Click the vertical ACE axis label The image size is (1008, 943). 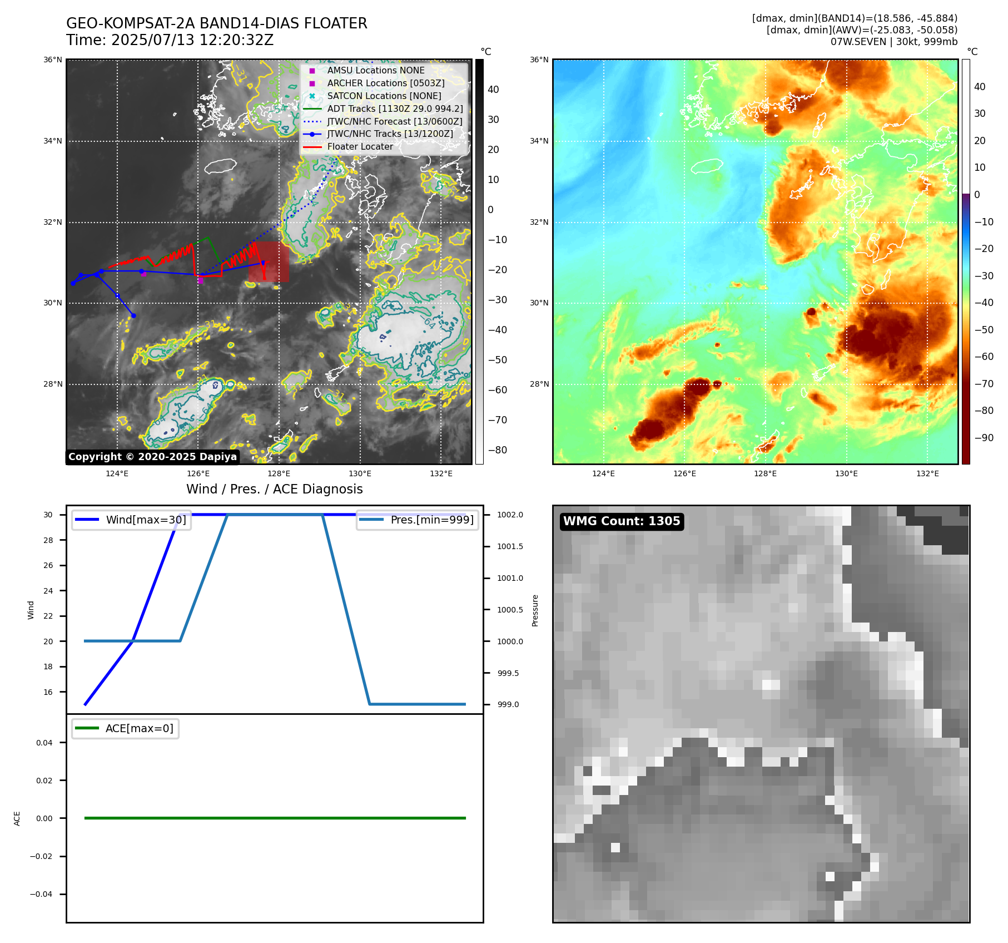coord(17,818)
